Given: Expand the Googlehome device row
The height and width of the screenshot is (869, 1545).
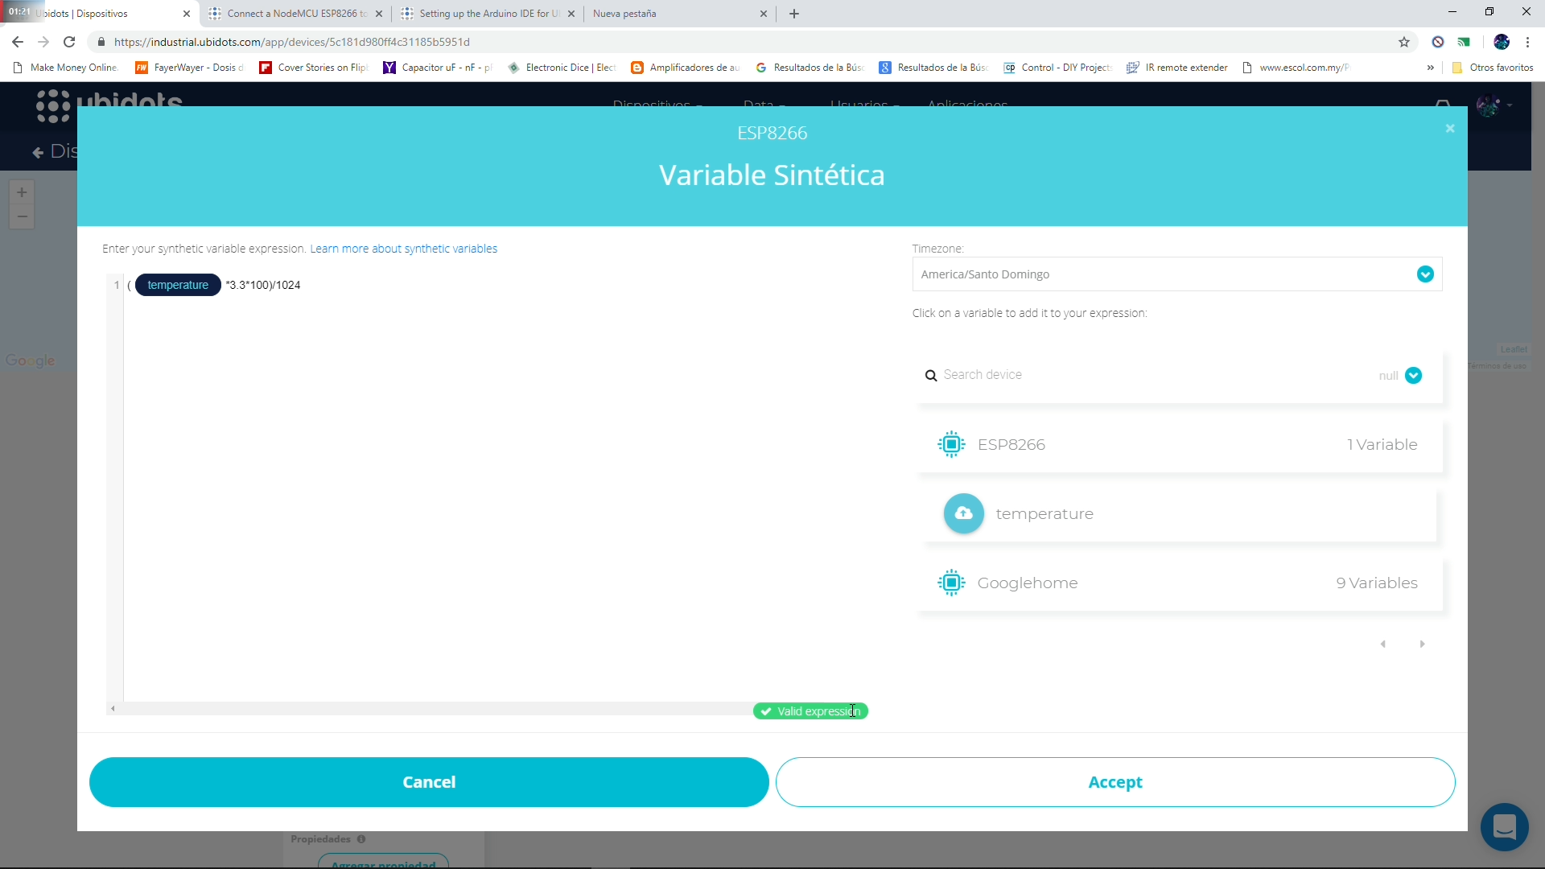Looking at the screenshot, I should point(1180,583).
